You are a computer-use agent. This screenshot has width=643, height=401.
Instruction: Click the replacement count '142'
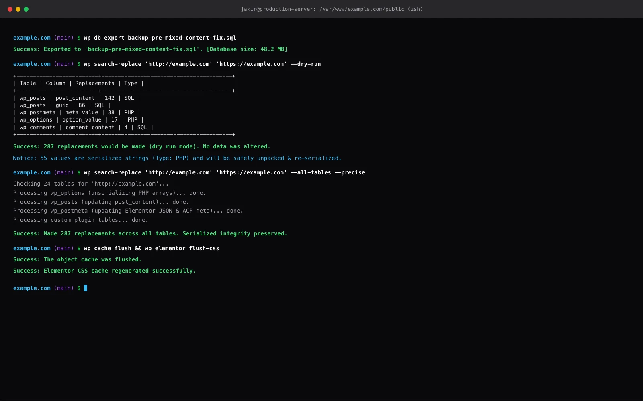pyautogui.click(x=109, y=98)
